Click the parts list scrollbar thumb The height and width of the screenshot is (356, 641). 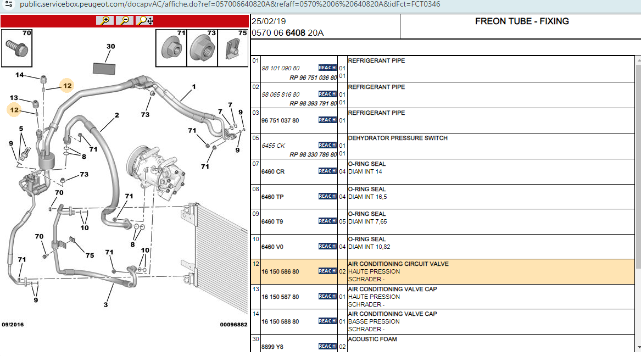pos(639,166)
